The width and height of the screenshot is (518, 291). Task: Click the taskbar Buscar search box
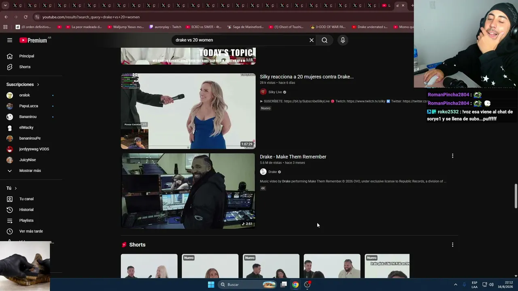point(247,285)
